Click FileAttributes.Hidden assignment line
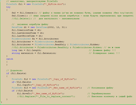This screenshot has width=136, height=105. point(38,42)
